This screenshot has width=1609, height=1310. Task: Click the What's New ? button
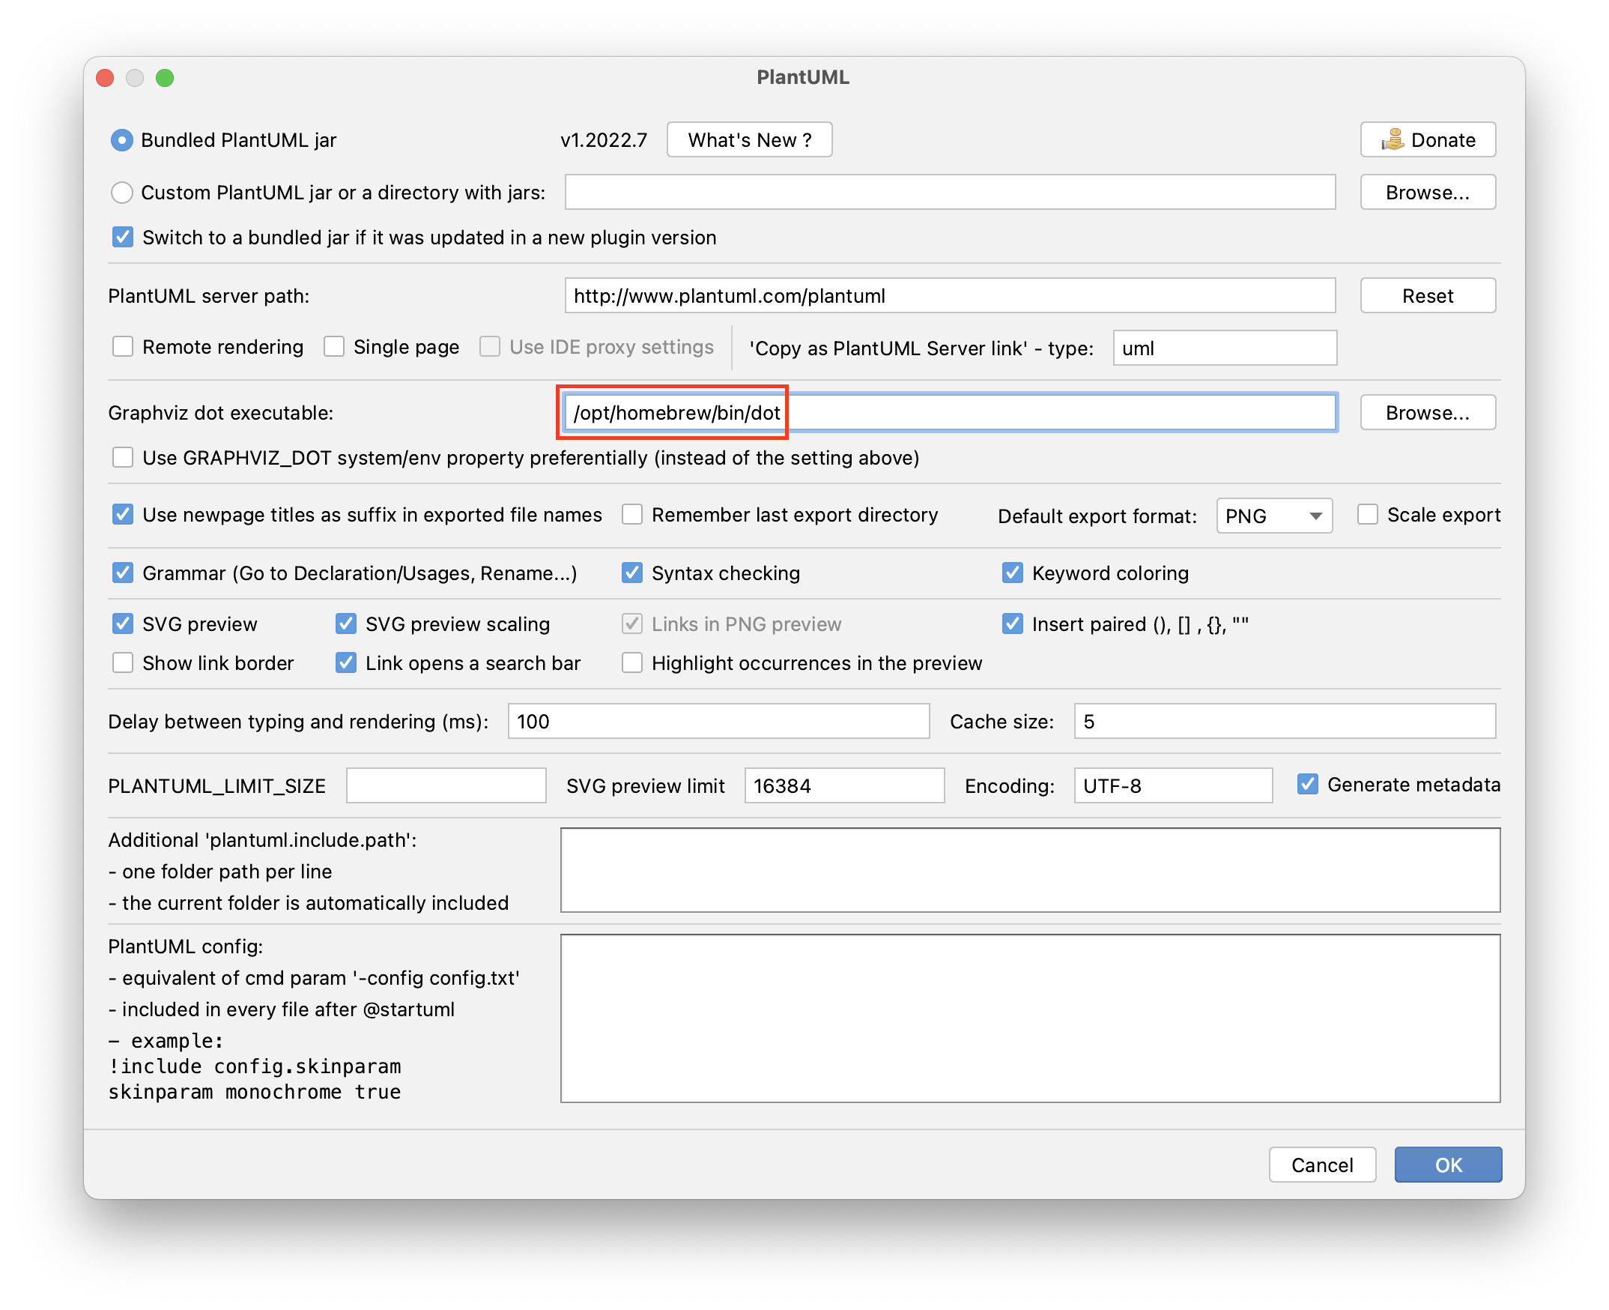[x=749, y=140]
